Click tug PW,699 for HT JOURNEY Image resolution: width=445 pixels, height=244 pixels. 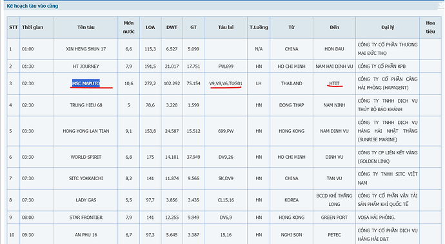(226, 66)
